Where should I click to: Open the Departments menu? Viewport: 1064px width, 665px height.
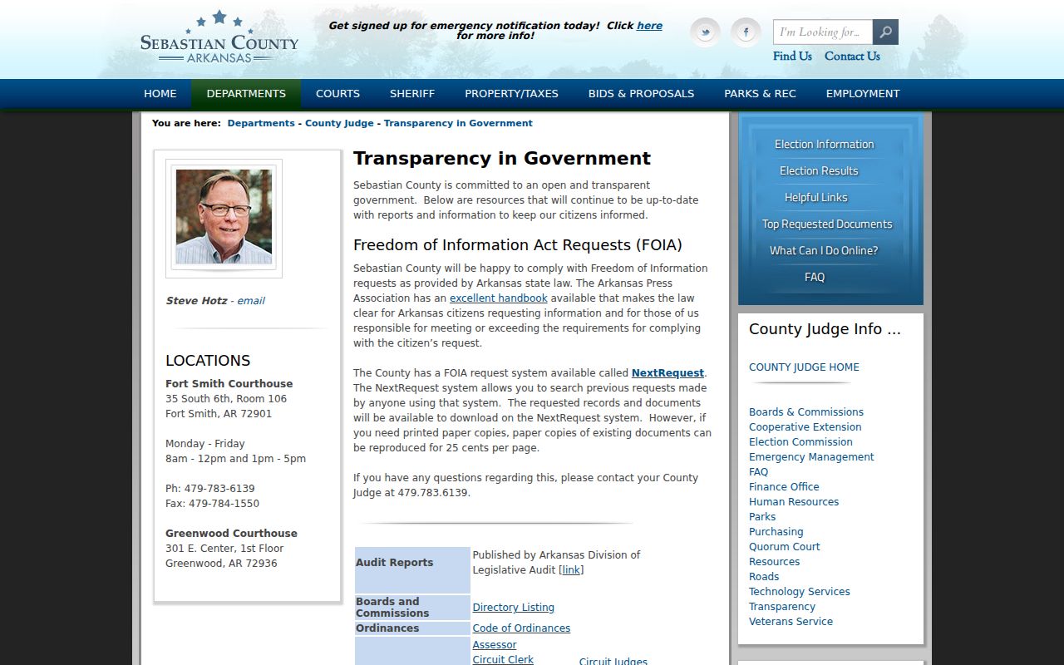[246, 93]
